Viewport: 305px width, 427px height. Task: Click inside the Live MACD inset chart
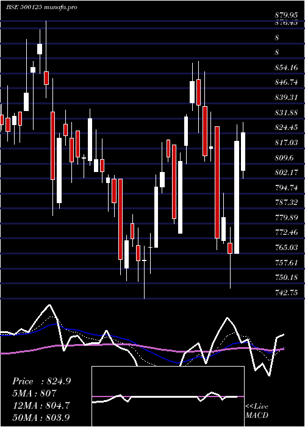coord(168,396)
